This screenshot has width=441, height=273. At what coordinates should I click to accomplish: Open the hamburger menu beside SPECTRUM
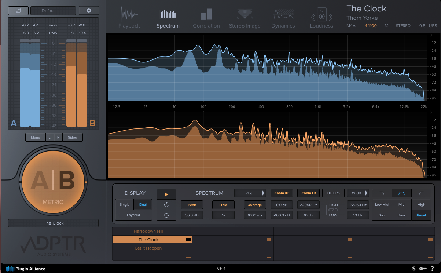[183, 193]
